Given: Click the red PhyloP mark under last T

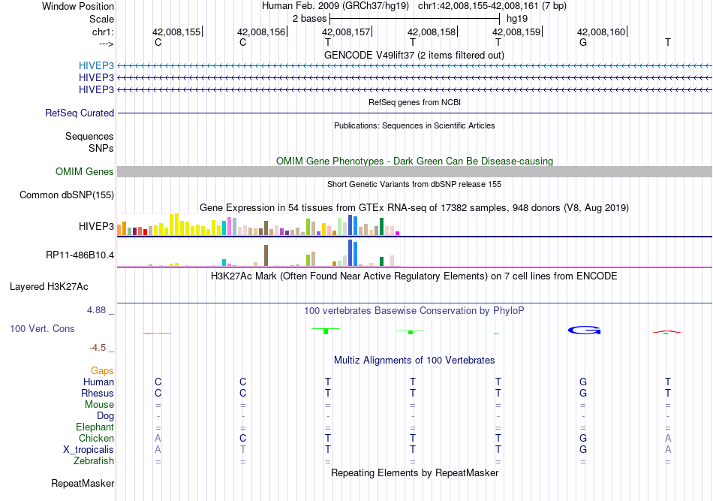Looking at the screenshot, I should [666, 332].
